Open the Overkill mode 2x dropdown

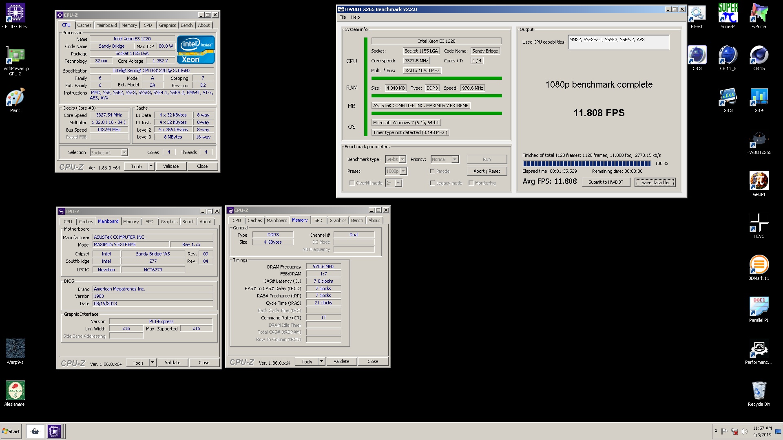click(394, 183)
